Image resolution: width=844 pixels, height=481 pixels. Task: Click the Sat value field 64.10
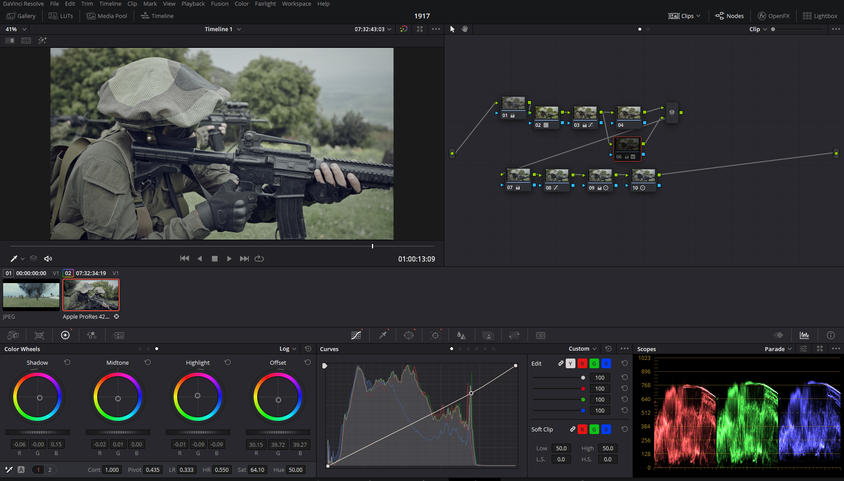257,470
